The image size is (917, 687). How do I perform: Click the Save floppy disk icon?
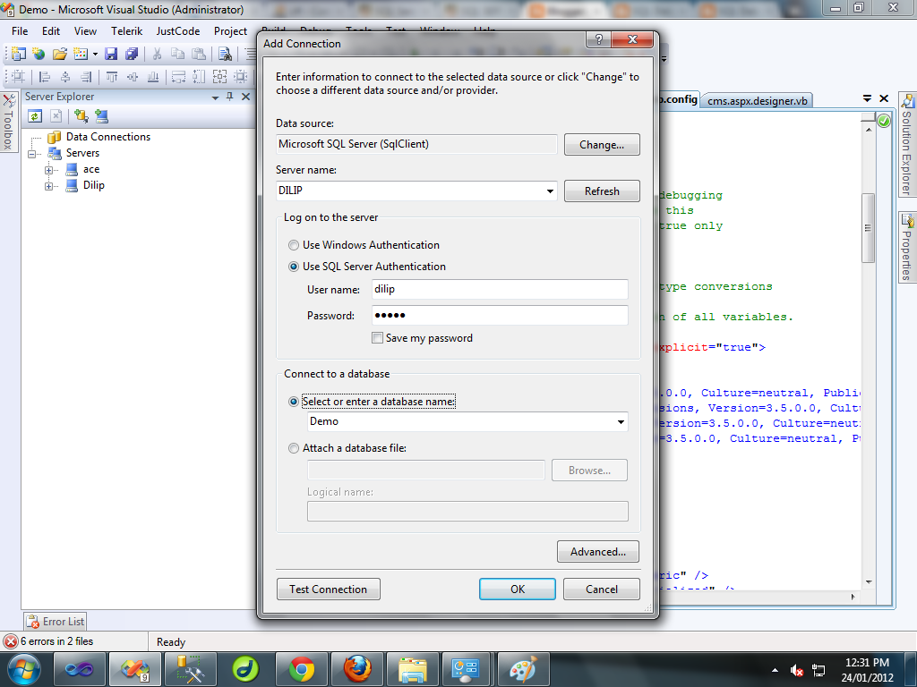tap(111, 55)
